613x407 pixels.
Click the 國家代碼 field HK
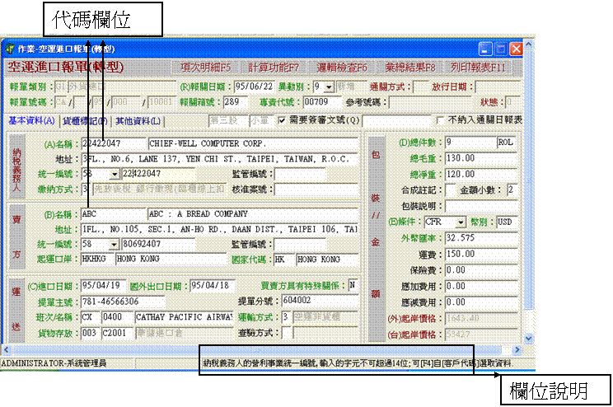click(284, 260)
